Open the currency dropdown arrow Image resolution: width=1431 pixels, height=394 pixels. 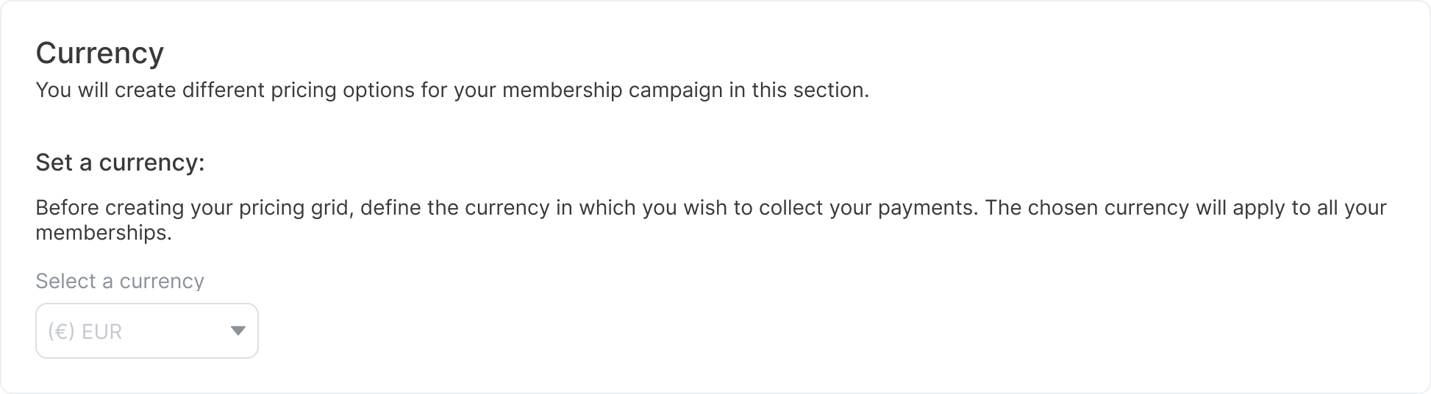point(238,331)
